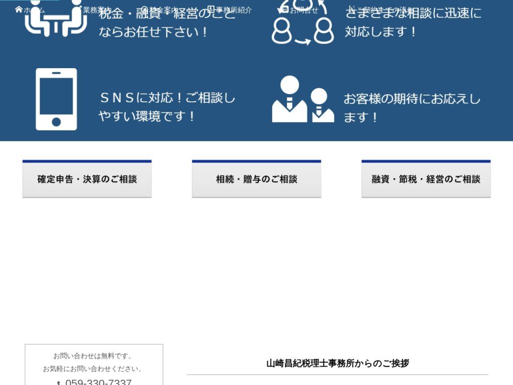Open the お問合せ menu item
This screenshot has height=385, width=513.
(x=300, y=10)
